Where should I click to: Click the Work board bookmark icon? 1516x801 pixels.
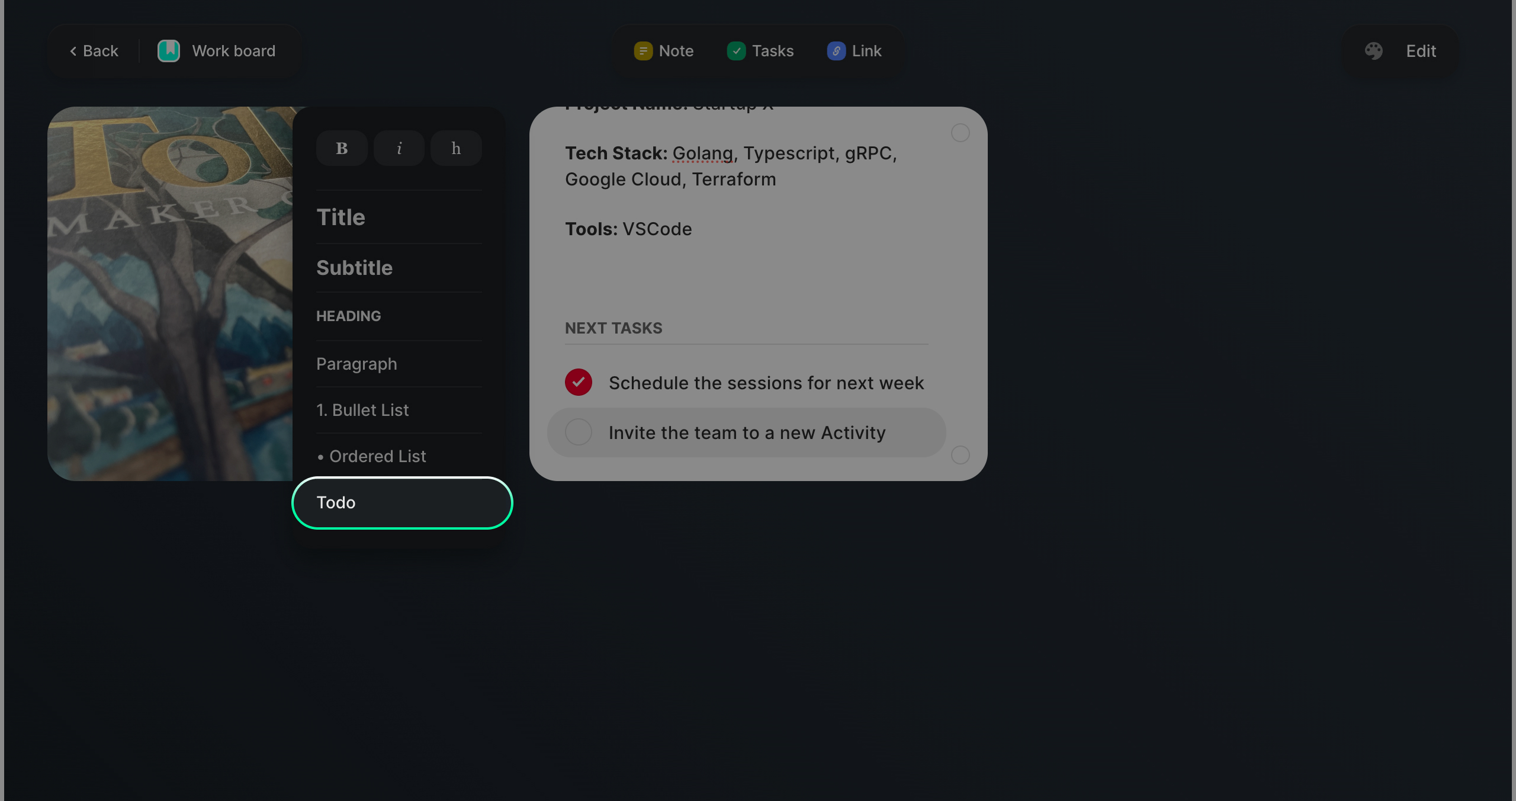coord(168,50)
